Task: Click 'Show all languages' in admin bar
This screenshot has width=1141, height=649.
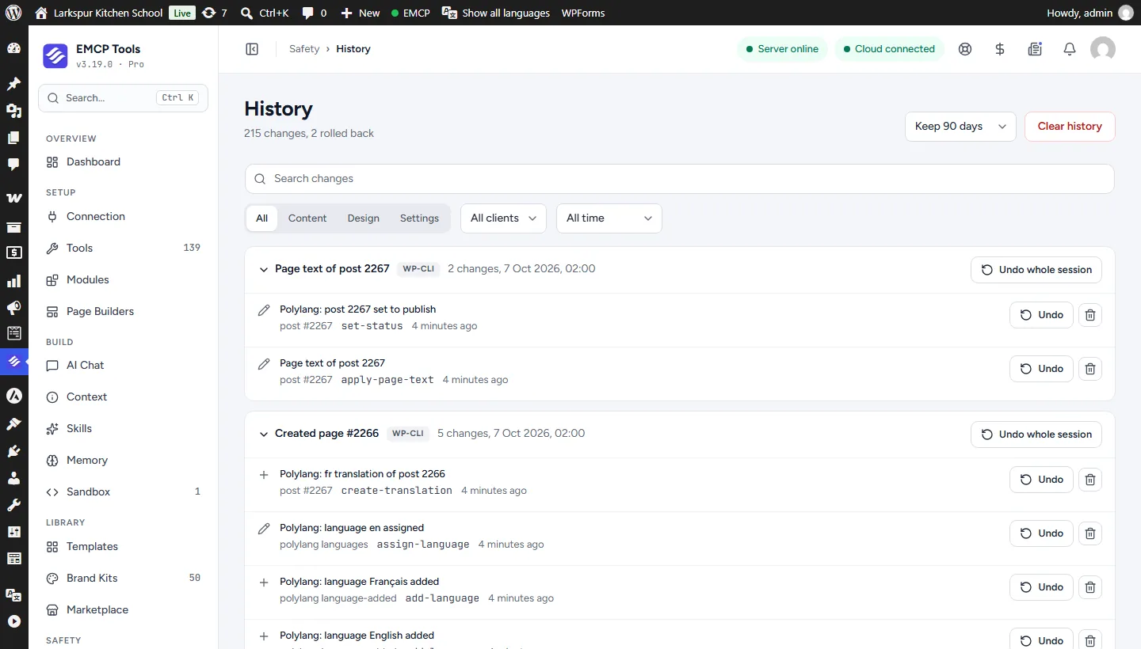Action: point(496,13)
